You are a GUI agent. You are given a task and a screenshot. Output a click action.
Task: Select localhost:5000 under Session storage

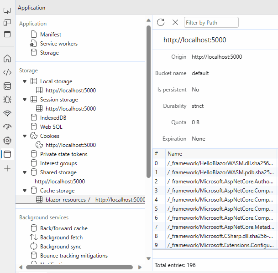tap(71, 109)
